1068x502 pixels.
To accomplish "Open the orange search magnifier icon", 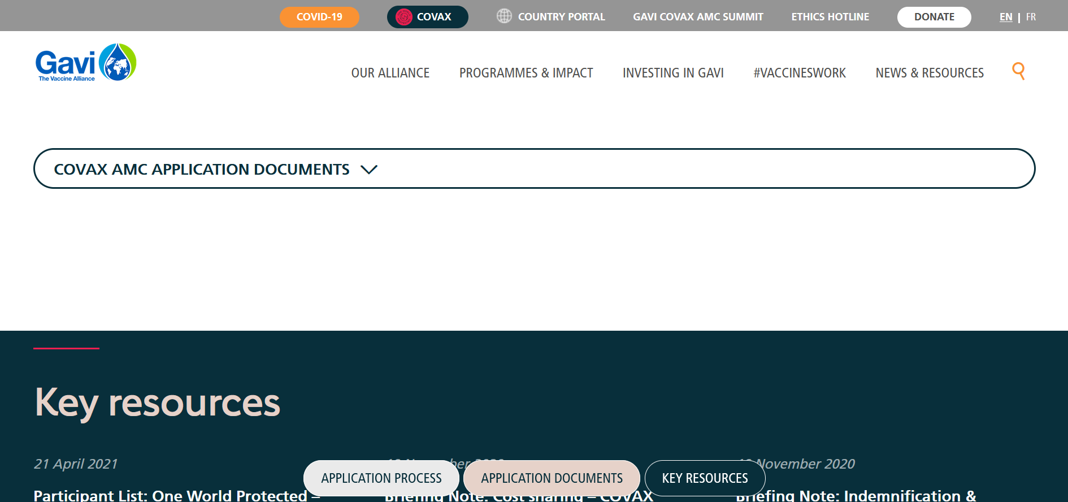I will 1018,71.
